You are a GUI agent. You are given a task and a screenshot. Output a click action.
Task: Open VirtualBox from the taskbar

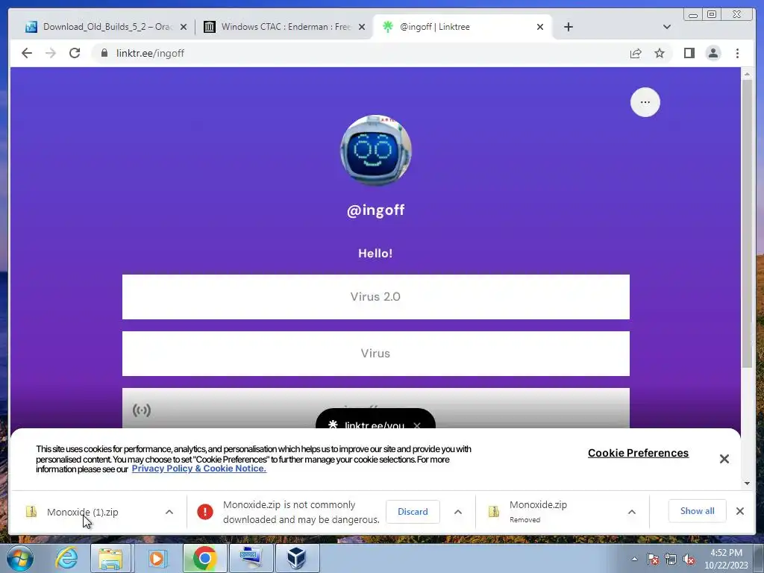(297, 558)
